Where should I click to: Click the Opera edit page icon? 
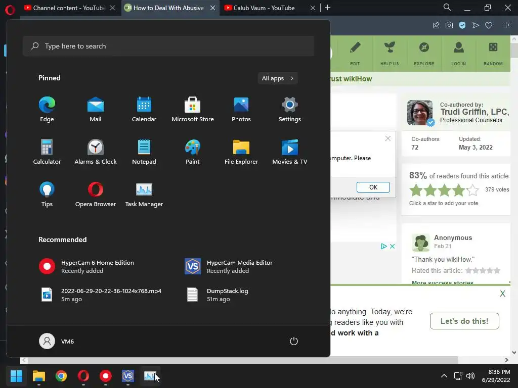pyautogui.click(x=436, y=25)
